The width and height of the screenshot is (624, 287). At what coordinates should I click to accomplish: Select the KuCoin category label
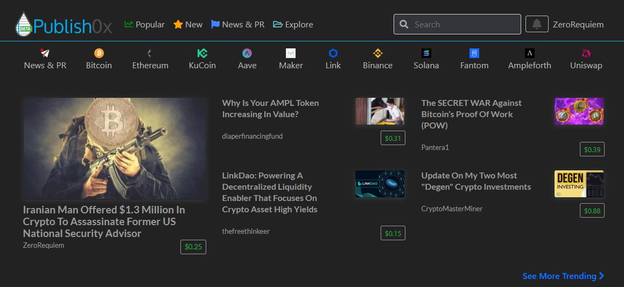[x=202, y=66]
